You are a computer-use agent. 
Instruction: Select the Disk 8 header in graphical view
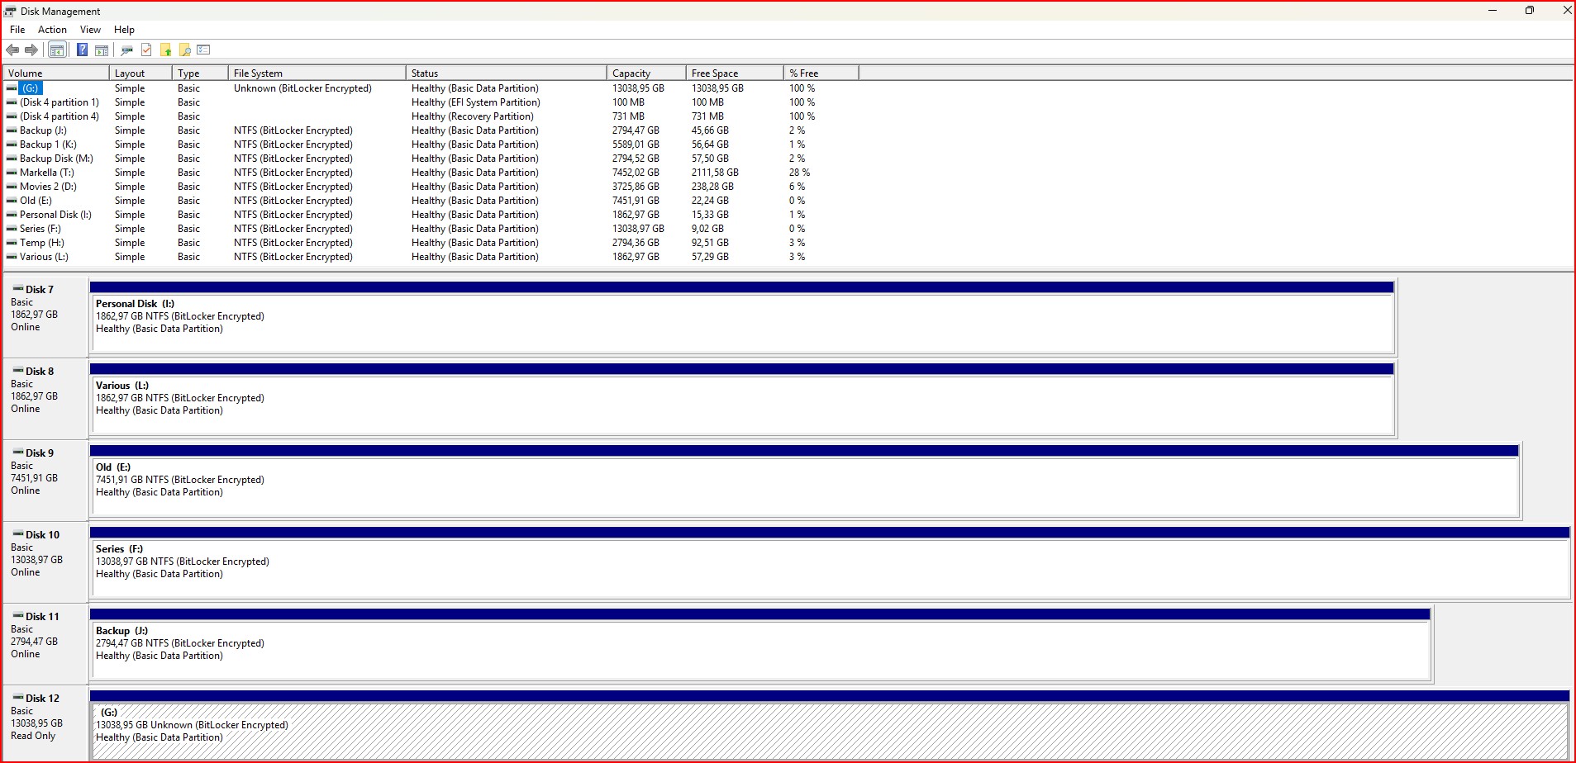pos(45,399)
